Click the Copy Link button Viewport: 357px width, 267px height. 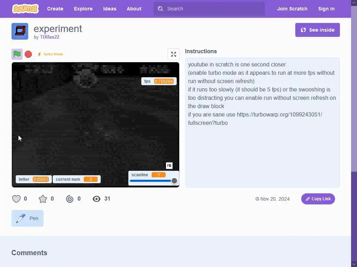click(318, 199)
